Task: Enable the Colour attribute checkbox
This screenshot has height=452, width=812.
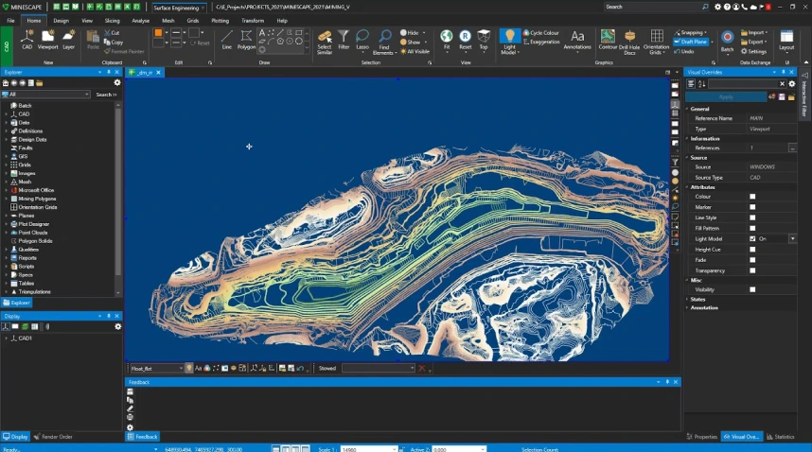Action: coord(752,197)
